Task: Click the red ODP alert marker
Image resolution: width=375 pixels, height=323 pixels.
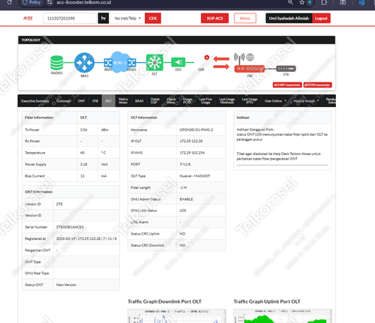Action: [x=206, y=58]
